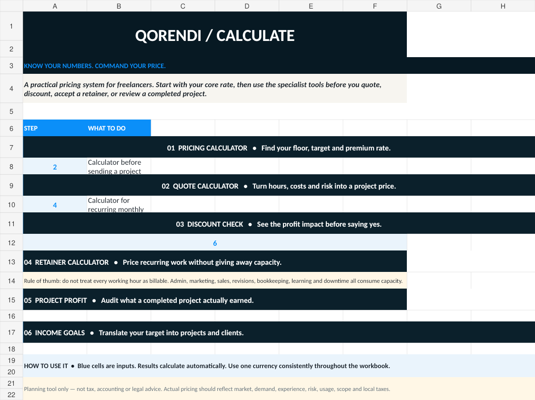Select the WHAT TO DO header cell
The height and width of the screenshot is (400, 535).
point(119,128)
